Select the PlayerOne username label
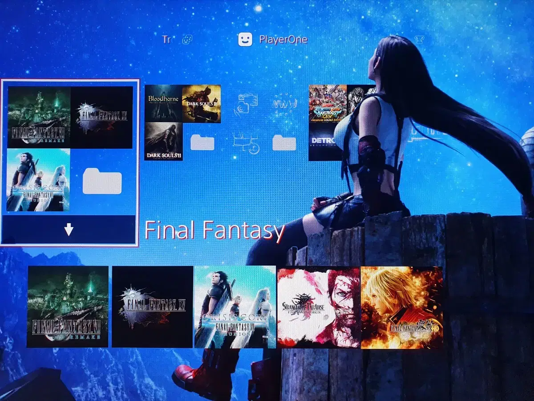Viewport: 534px width, 401px height. coord(283,39)
